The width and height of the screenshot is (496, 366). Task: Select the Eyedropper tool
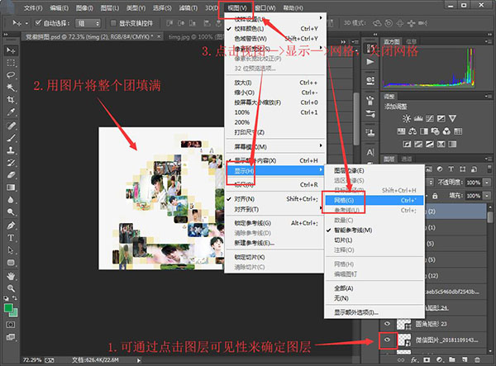11,112
